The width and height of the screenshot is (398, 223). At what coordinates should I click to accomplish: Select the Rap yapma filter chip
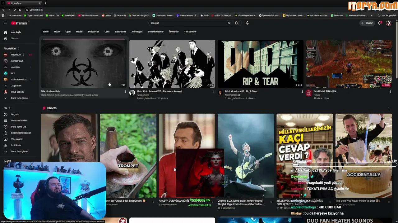tap(120, 32)
